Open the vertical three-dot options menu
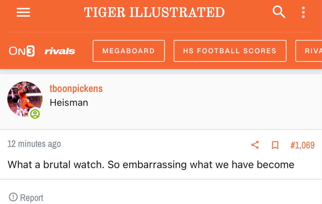This screenshot has width=322, height=204. 303,12
